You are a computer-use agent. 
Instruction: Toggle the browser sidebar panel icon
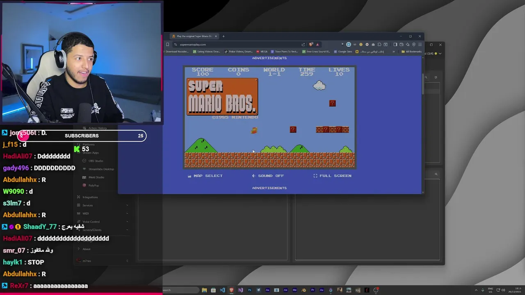pos(395,44)
